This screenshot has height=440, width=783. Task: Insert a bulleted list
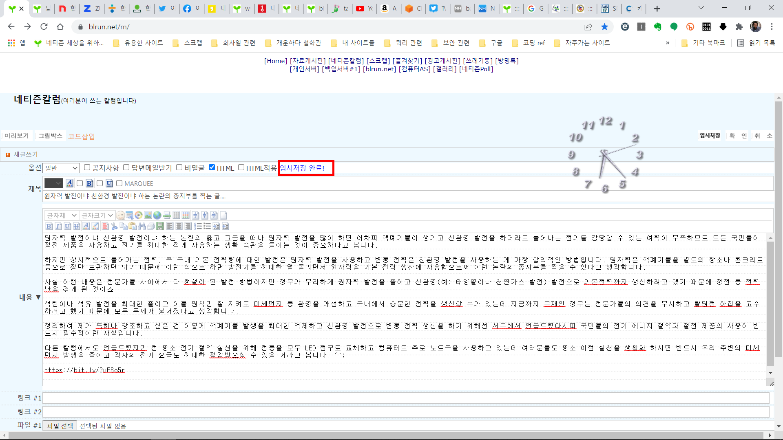207,226
